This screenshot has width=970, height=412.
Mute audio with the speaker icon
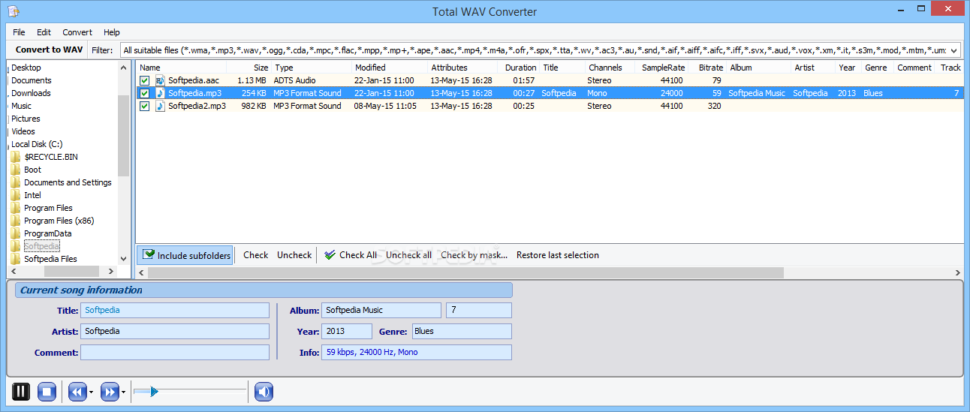pos(263,391)
